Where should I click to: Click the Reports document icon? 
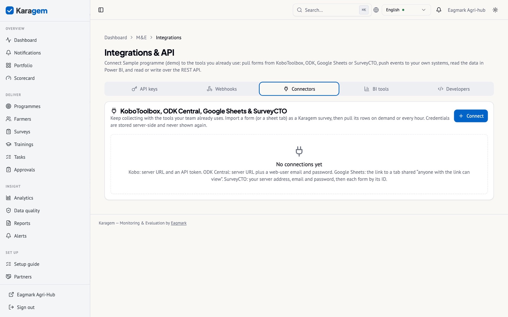coord(8,223)
